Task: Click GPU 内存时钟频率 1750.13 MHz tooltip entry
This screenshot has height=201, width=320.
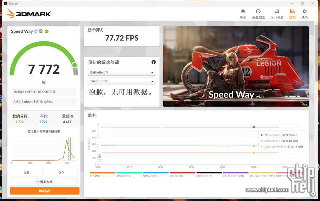Action: 282,147
